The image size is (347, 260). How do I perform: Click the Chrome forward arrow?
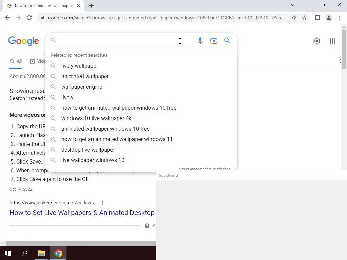(x=18, y=18)
